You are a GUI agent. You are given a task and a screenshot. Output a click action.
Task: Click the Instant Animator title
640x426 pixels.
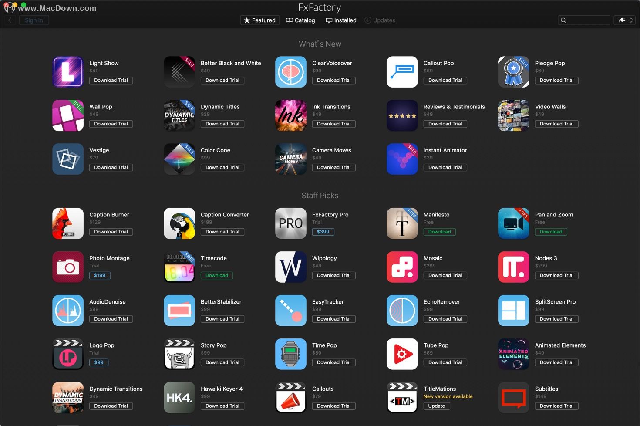[x=445, y=150]
